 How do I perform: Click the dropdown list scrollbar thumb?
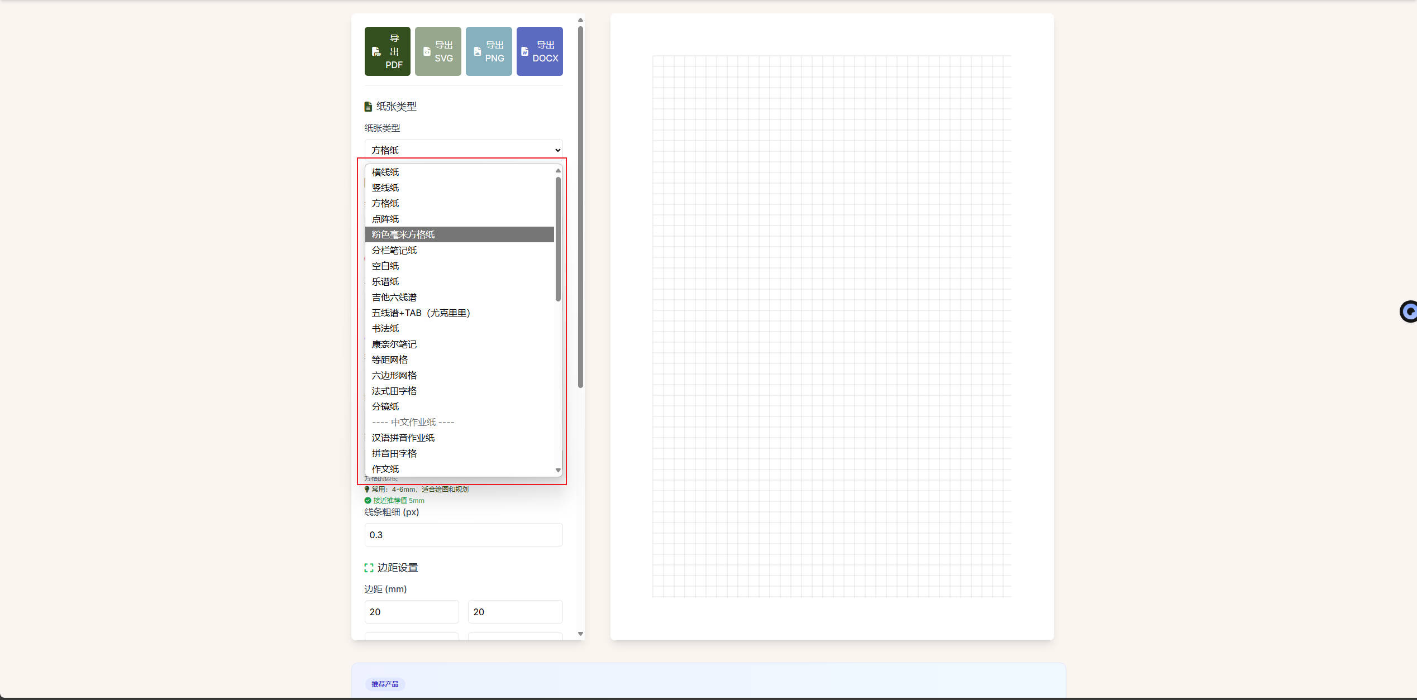558,239
